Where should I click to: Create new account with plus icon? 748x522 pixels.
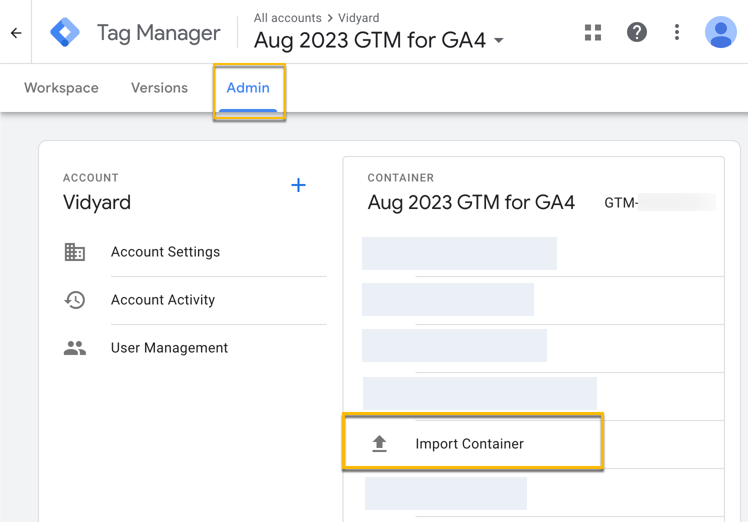point(298,185)
